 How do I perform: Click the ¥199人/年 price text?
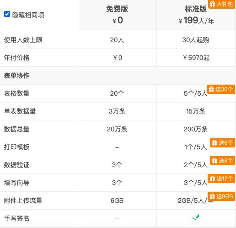click(196, 21)
